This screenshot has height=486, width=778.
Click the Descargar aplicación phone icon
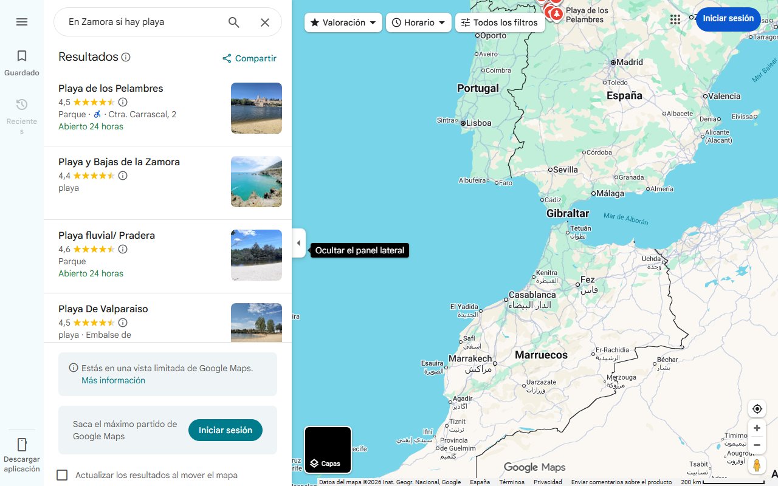(22, 444)
